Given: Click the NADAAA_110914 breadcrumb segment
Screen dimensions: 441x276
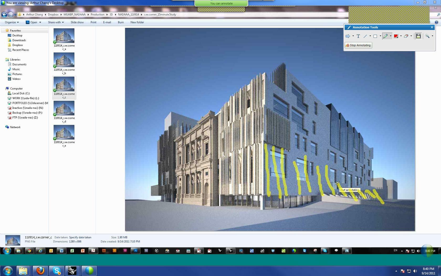Looking at the screenshot, I should (128, 14).
